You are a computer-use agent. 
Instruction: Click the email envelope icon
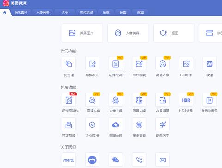[x=162, y=160]
